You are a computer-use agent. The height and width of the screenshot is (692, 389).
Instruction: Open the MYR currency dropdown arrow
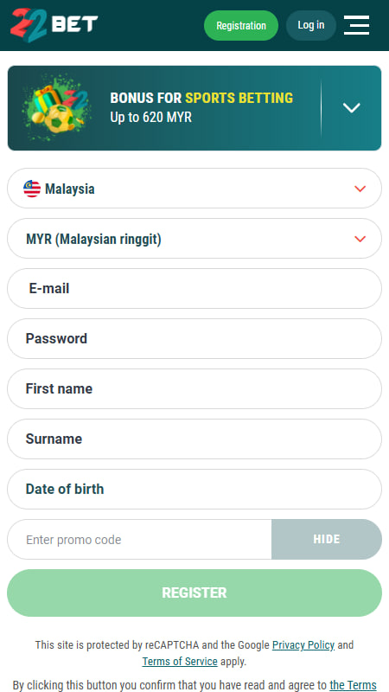[360, 240]
